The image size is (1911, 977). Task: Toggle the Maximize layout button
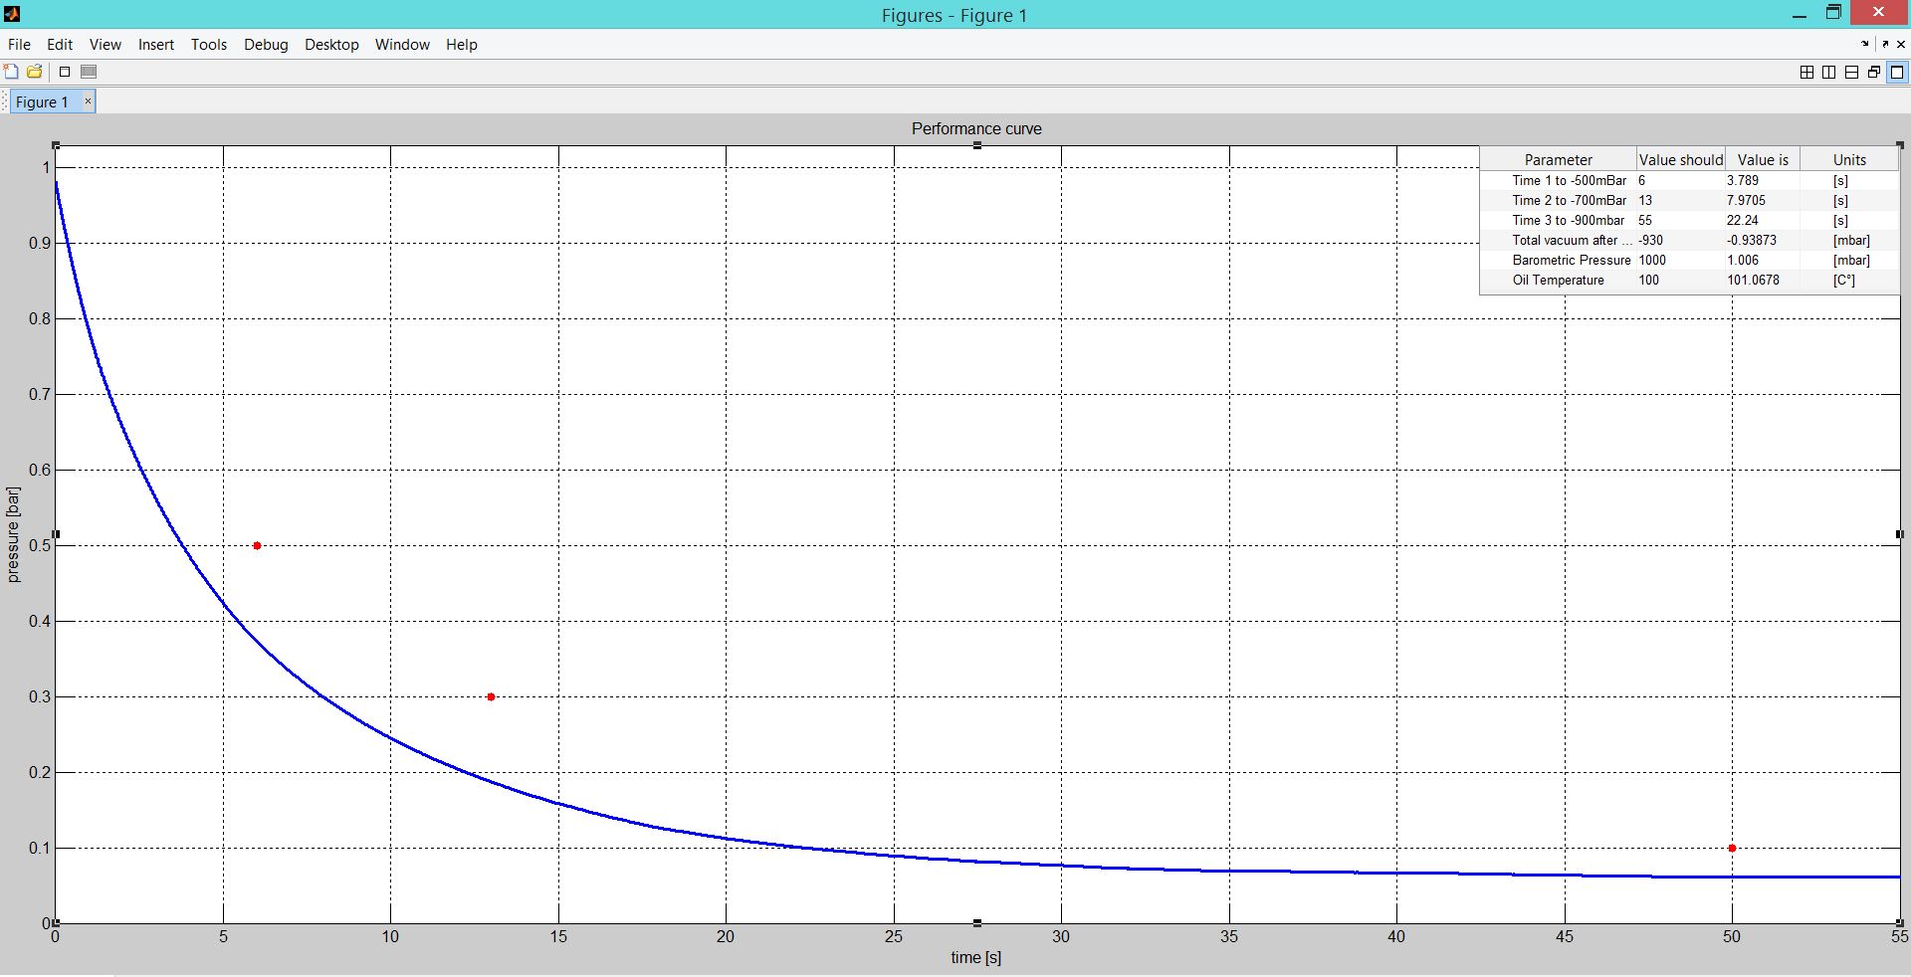[x=1897, y=72]
